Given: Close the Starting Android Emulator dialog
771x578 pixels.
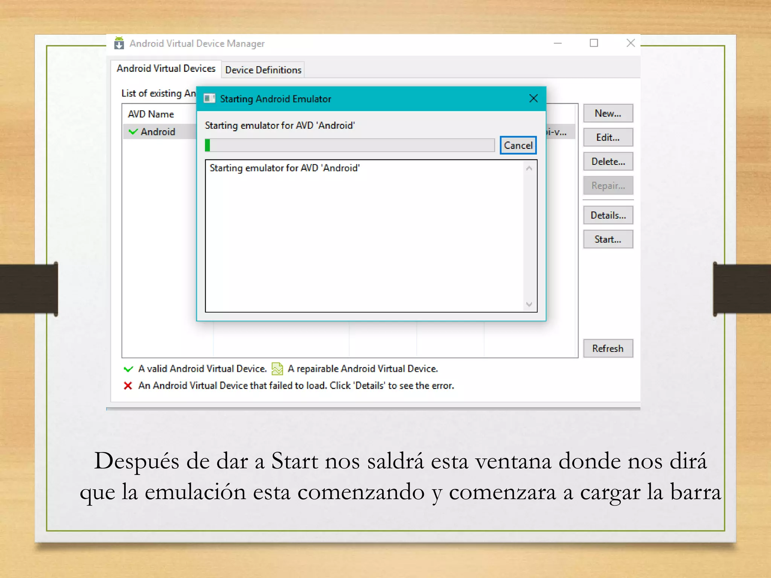Looking at the screenshot, I should click(x=533, y=99).
